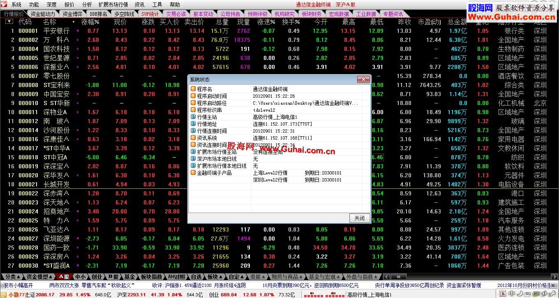Click the icon beside 程序标识串
This screenshot has width=559, height=298.
pyautogui.click(x=193, y=110)
